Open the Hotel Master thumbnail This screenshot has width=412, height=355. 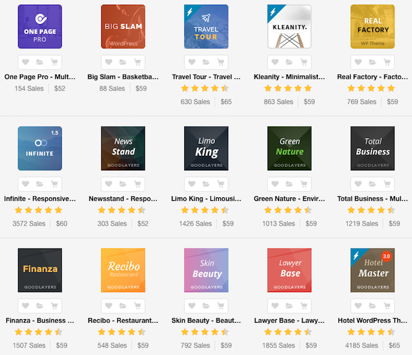(373, 270)
